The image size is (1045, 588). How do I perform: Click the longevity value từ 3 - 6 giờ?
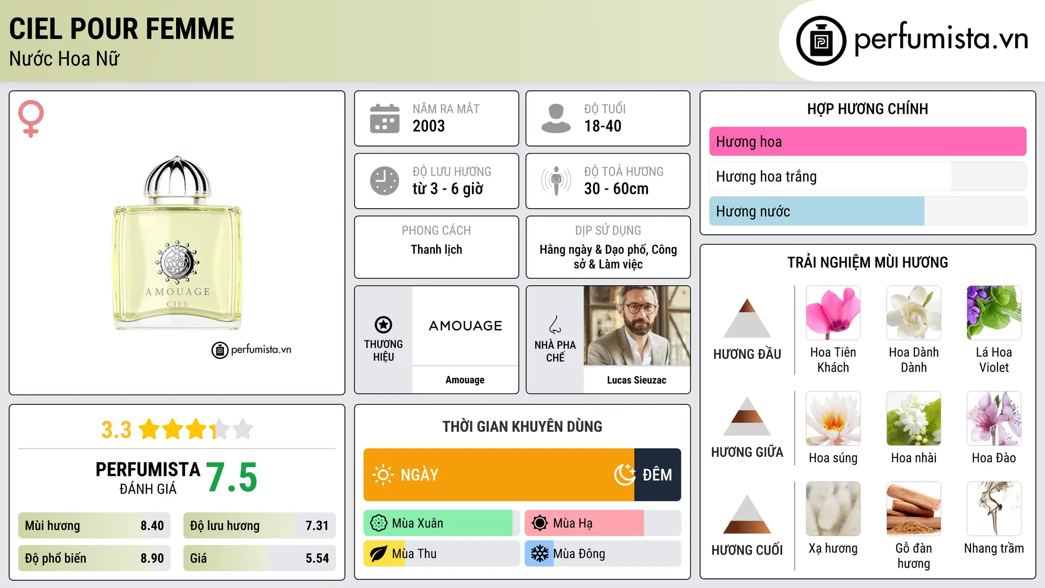point(448,188)
